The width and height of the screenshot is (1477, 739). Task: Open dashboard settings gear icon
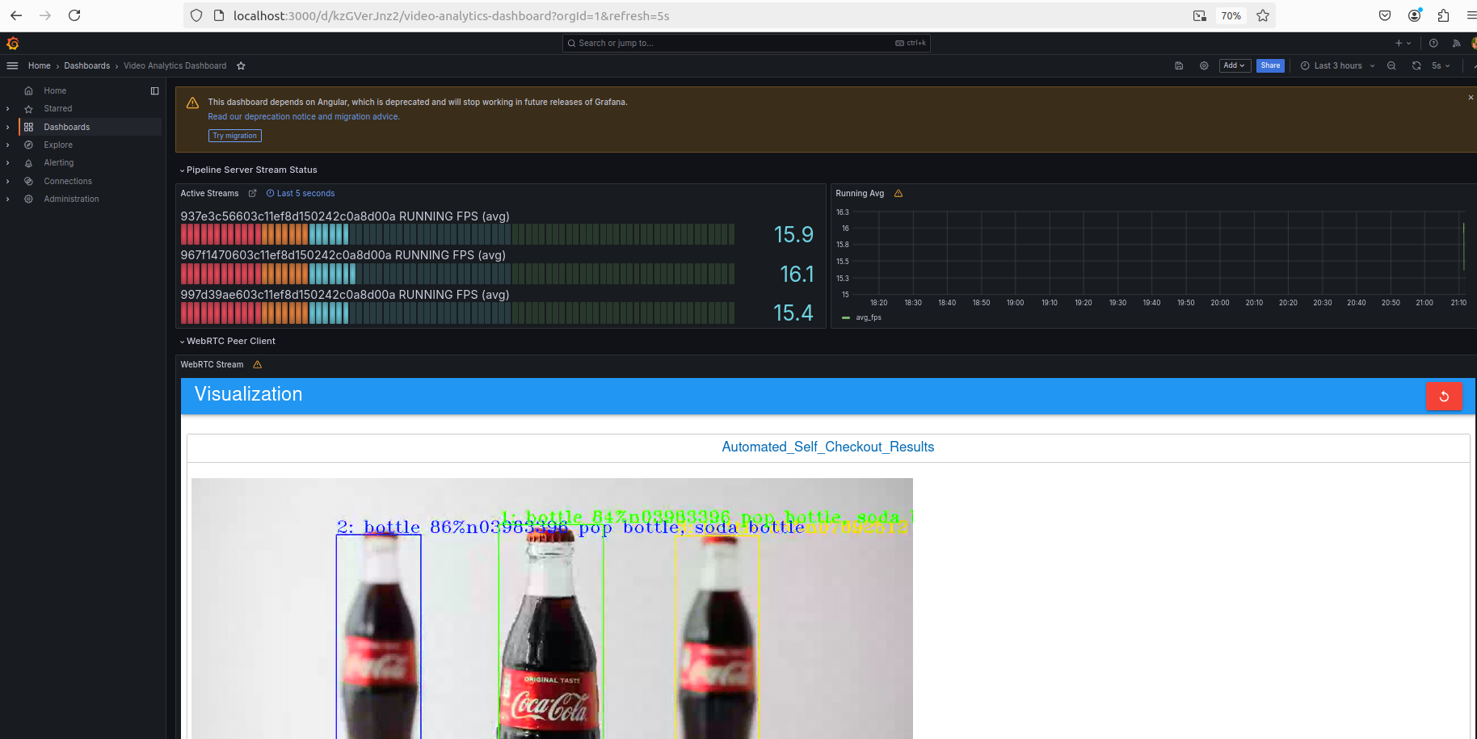coord(1204,66)
